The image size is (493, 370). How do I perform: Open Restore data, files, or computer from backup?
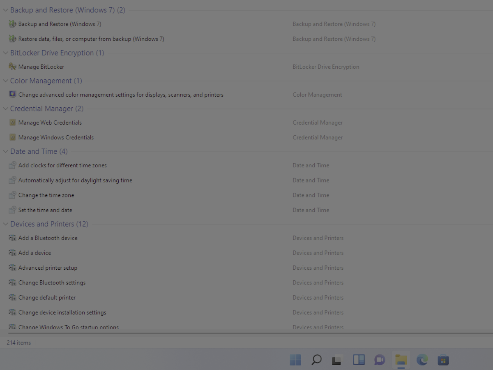coord(91,39)
